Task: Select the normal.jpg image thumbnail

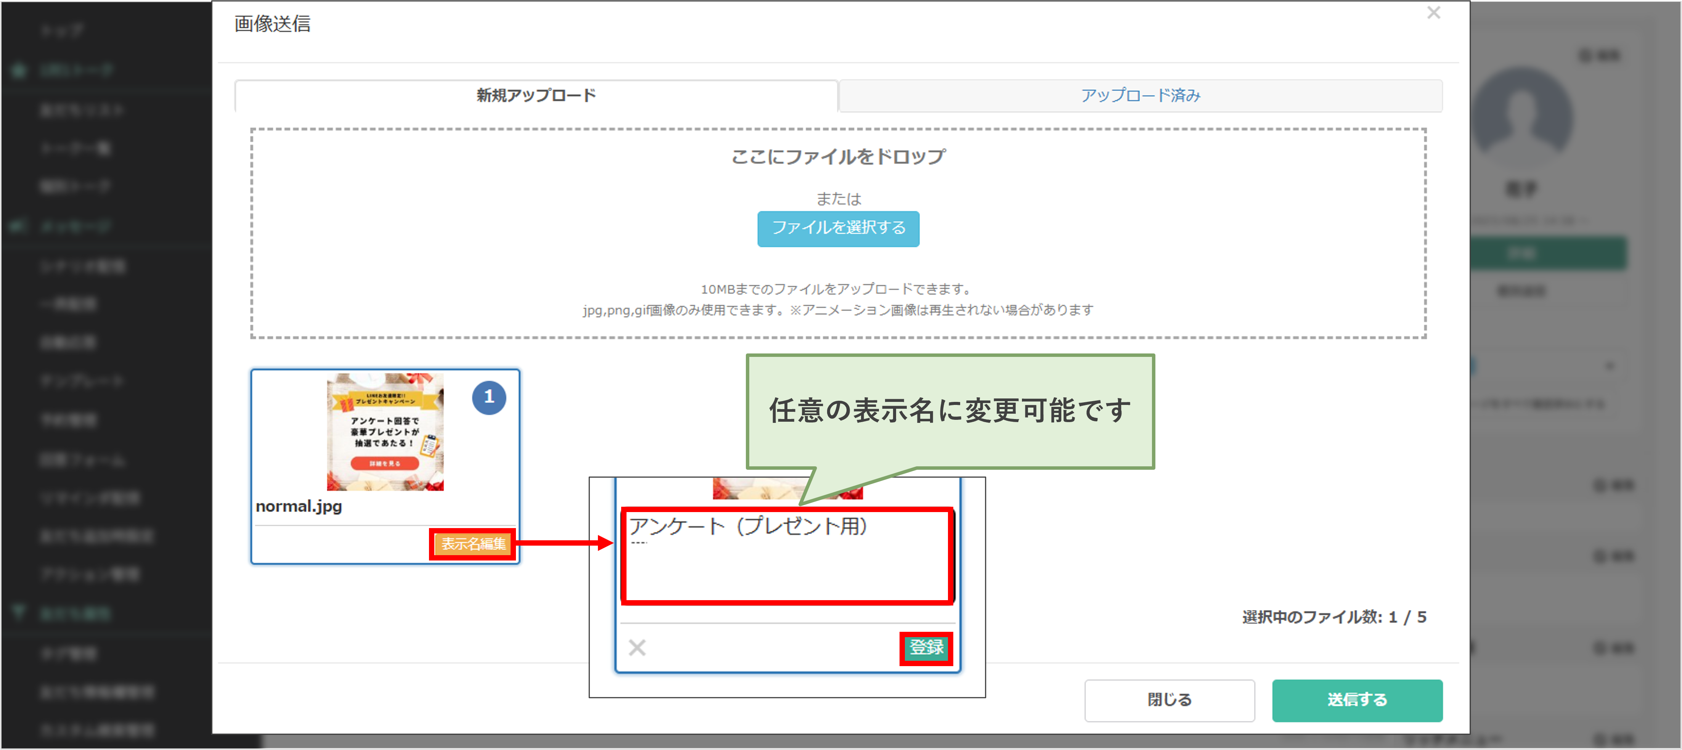Action: pyautogui.click(x=385, y=432)
